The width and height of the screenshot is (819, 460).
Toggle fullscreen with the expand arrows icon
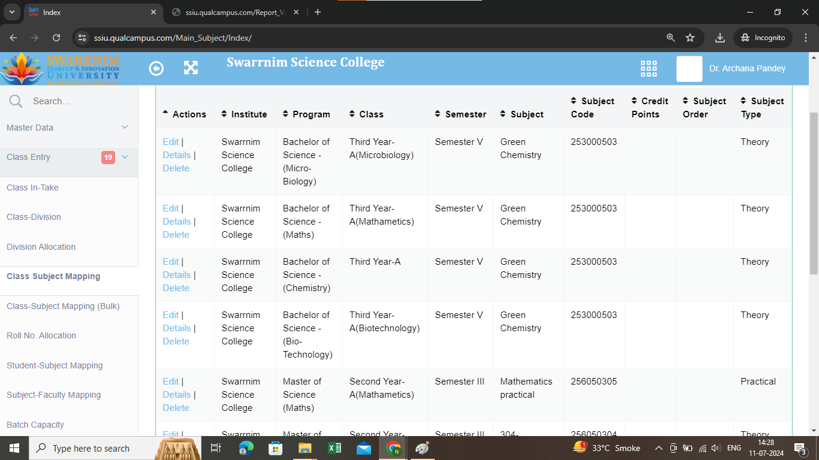(x=191, y=68)
